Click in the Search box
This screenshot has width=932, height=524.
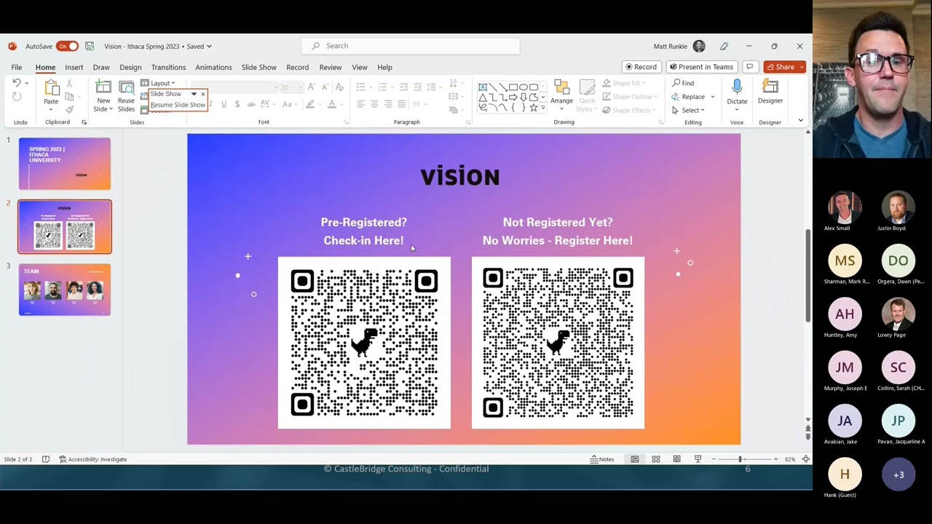coord(411,46)
